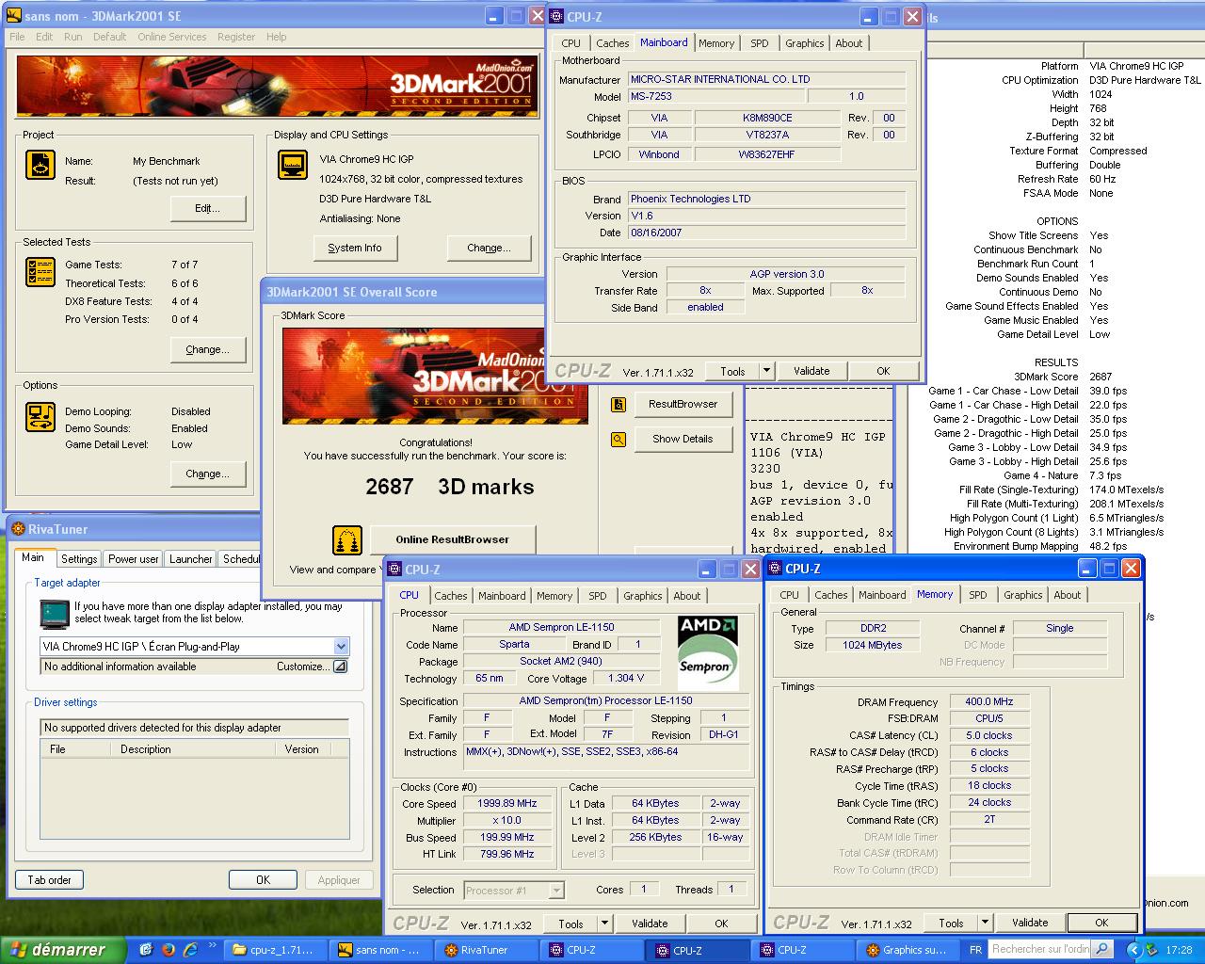Click the Options group icon in 3DMark2001

[40, 416]
